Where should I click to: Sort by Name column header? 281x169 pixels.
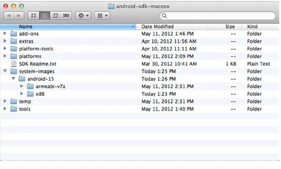click(68, 27)
